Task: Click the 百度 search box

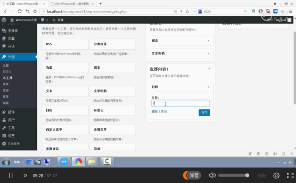Action: 223,11
